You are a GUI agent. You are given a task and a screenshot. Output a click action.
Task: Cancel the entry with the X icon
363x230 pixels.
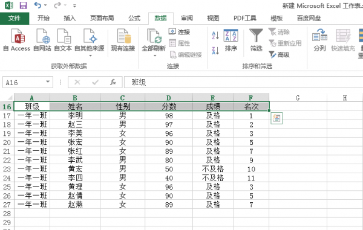click(77, 82)
